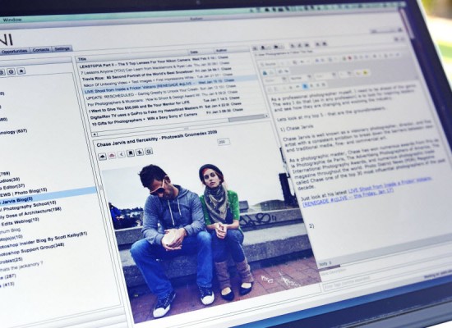Click the refresh icon below article heading
Screen dimensions: 452x328
click(149, 151)
